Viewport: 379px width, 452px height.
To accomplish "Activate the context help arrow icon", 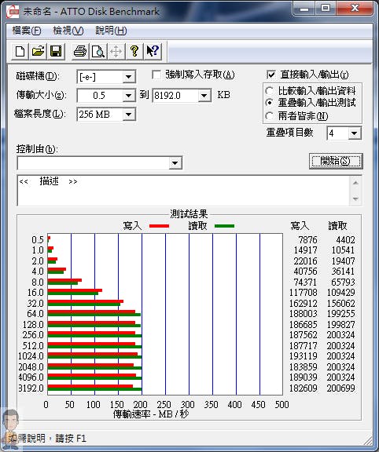I will 153,52.
